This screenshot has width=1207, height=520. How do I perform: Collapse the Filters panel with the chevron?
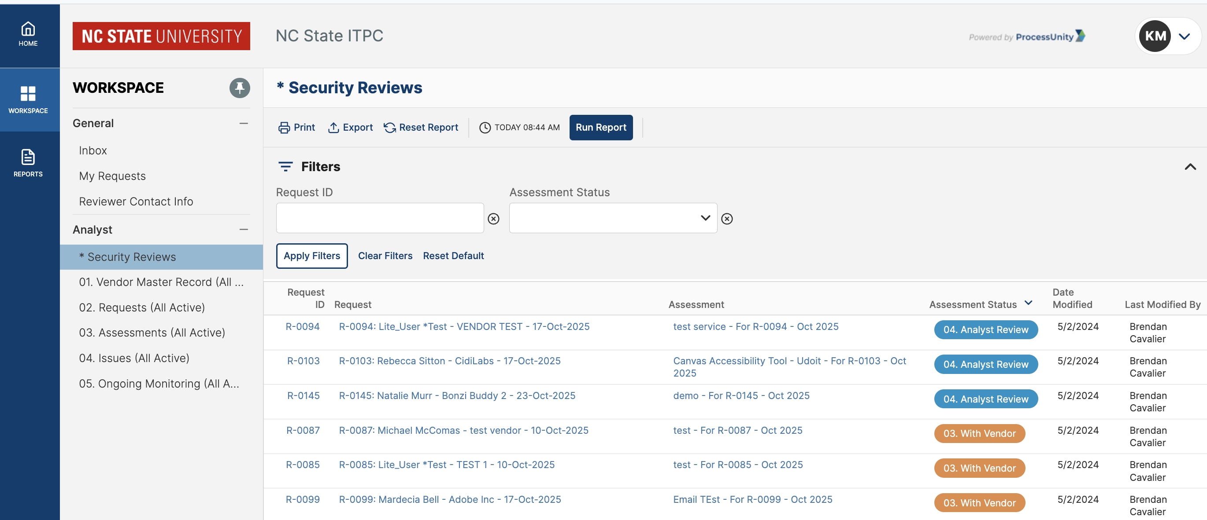pos(1190,167)
